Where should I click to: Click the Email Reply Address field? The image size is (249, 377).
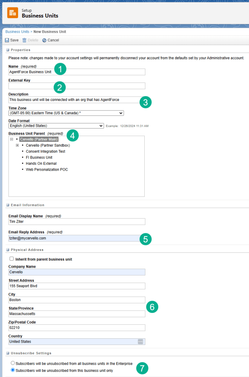pyautogui.click(x=73, y=238)
